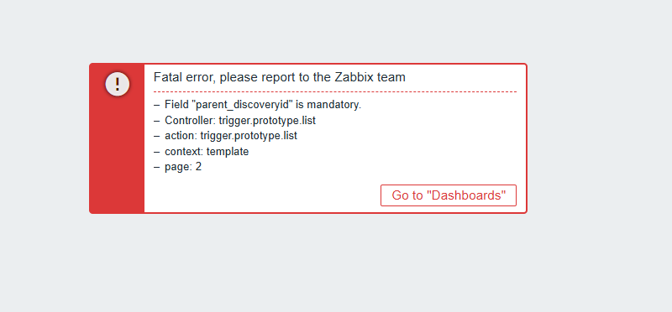Go to "Dashboards" via the red button
672x312 pixels.
coord(449,195)
